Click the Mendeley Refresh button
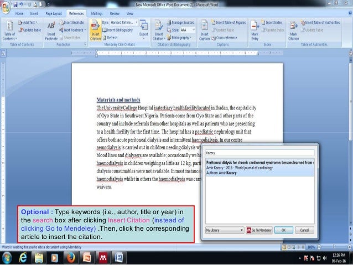This screenshot has height=265, width=353. coord(110,38)
